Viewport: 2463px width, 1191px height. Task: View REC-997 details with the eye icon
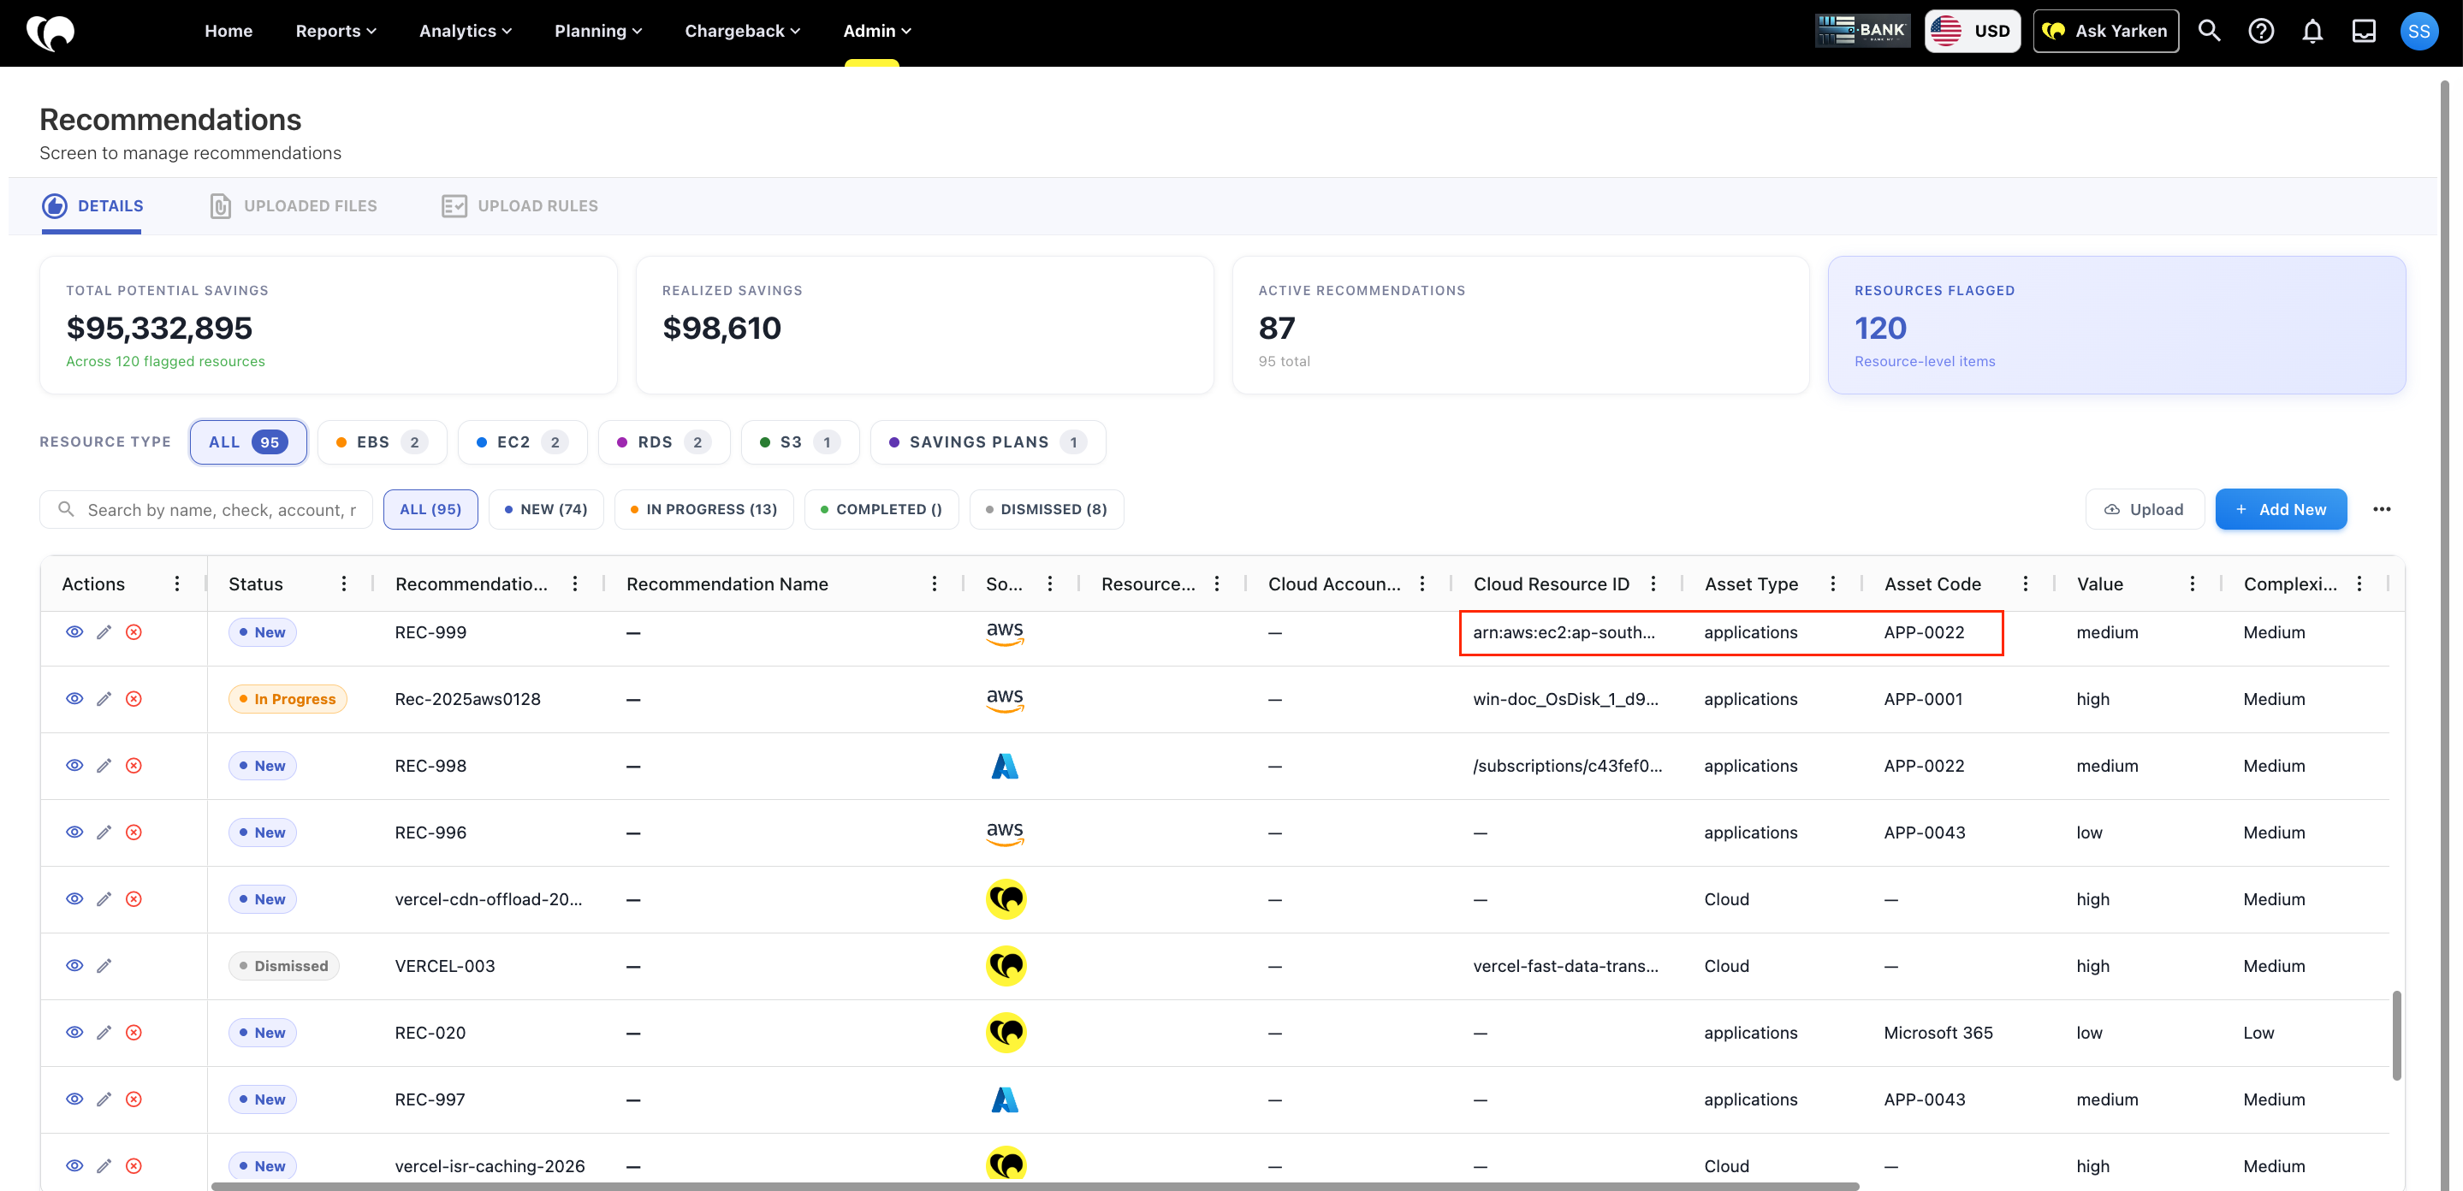pyautogui.click(x=74, y=1100)
